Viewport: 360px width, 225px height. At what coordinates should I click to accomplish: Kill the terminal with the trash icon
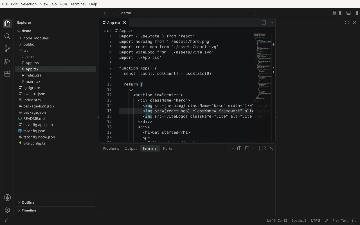click(247, 148)
